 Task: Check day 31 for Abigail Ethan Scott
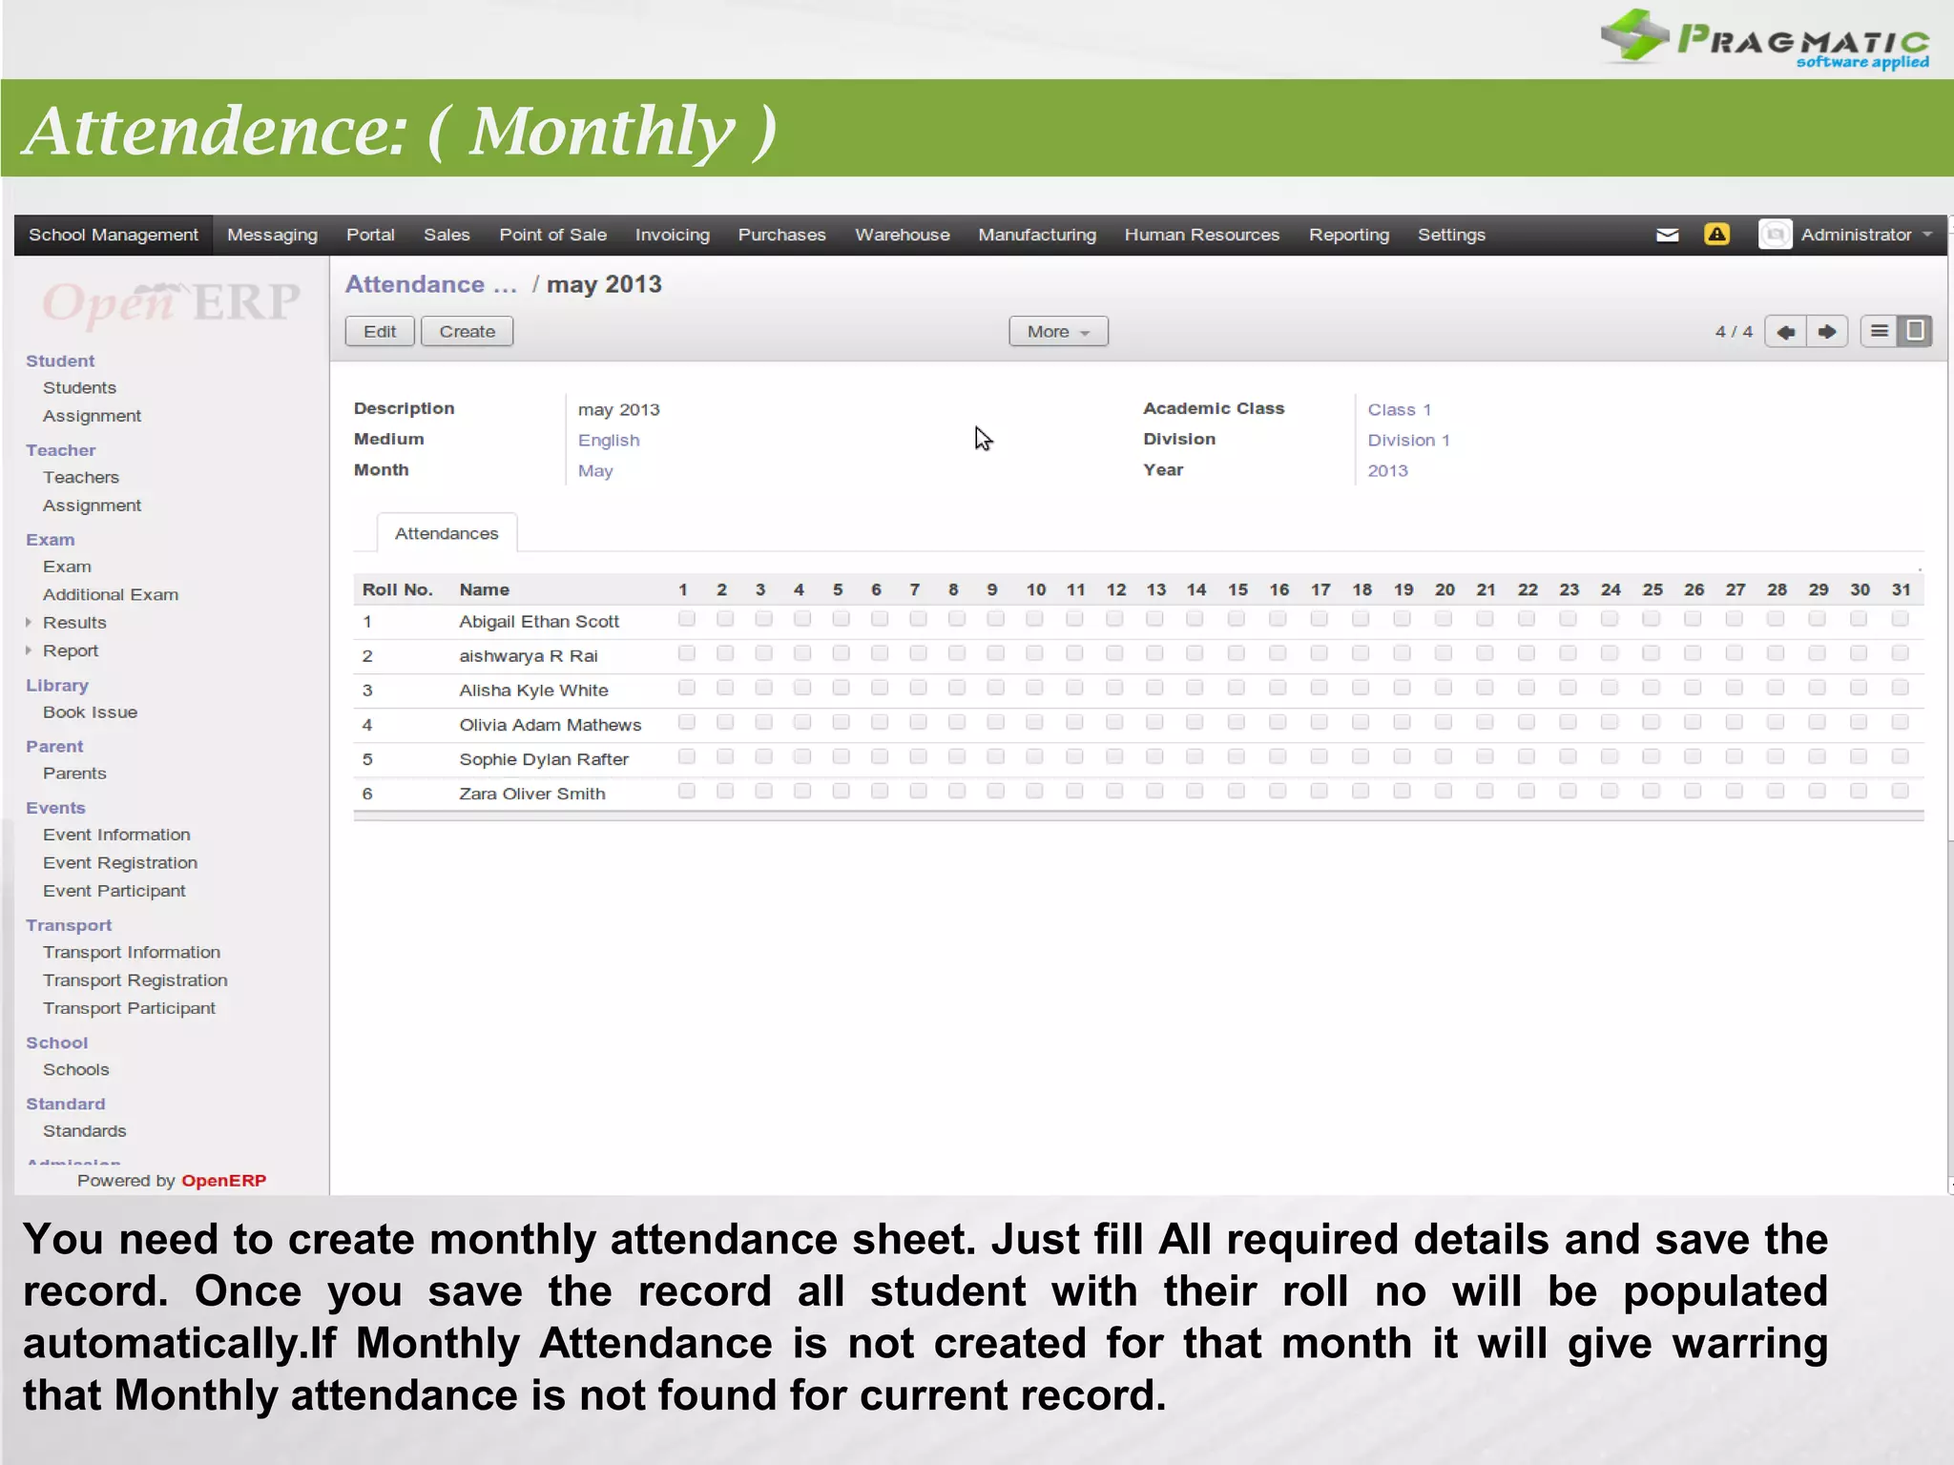click(x=1900, y=619)
